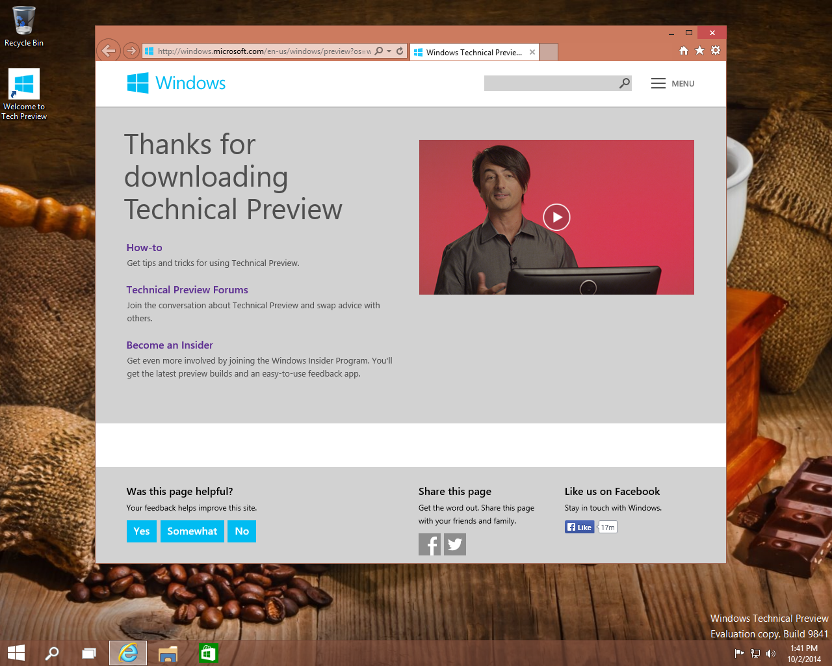Screen dimensions: 832x666
Task: Refresh the page with the reload icon
Action: coord(400,51)
